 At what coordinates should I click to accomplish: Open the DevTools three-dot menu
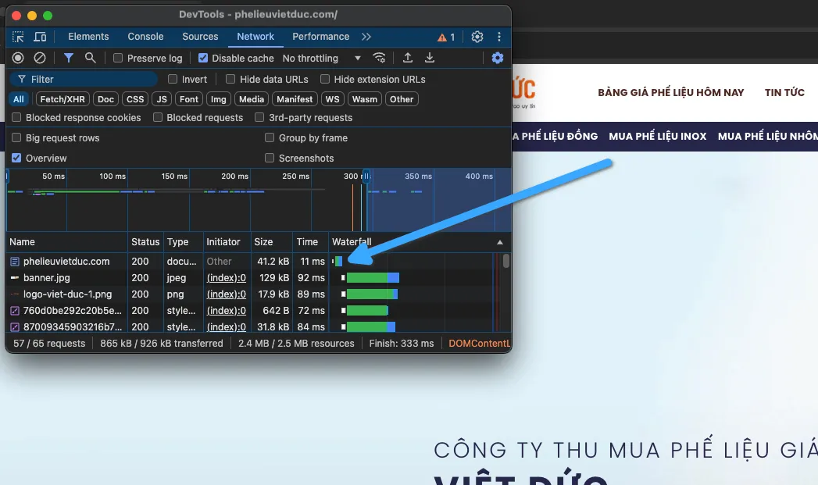tap(499, 37)
